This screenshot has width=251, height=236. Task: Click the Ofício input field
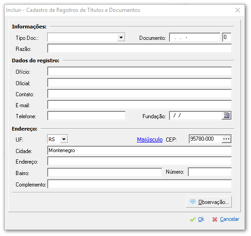[x=139, y=71]
